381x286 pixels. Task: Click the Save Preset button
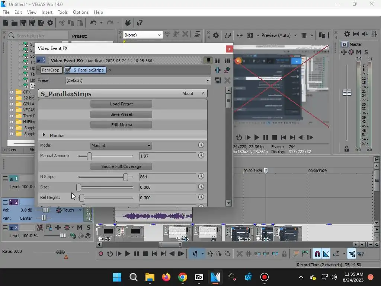[121, 114]
